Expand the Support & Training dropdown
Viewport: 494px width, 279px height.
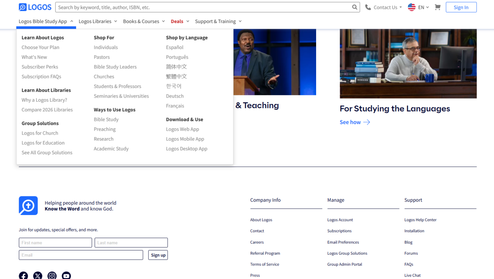[x=218, y=21]
